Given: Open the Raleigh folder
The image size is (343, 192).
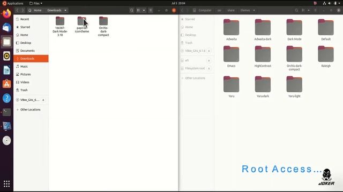Looking at the screenshot, I should [x=326, y=54].
